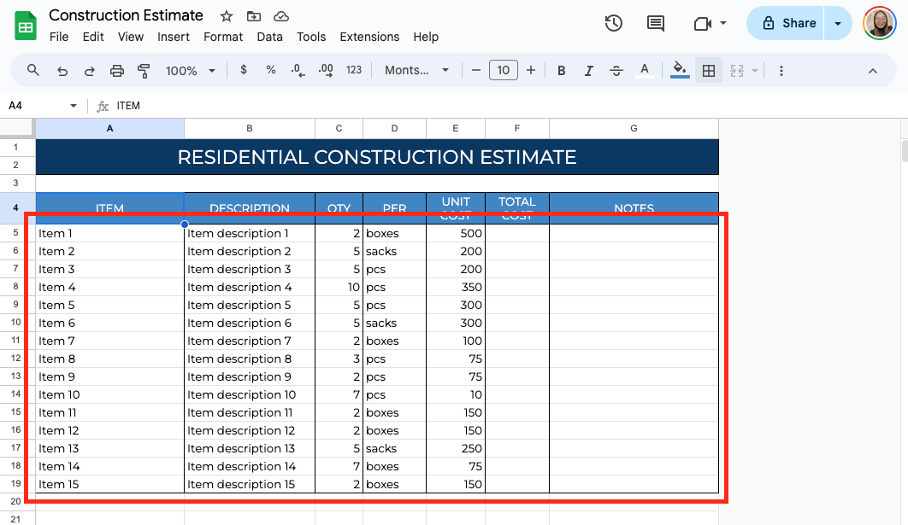Screen dimensions: 908x525
Task: Open the comments panel icon
Action: (x=656, y=24)
